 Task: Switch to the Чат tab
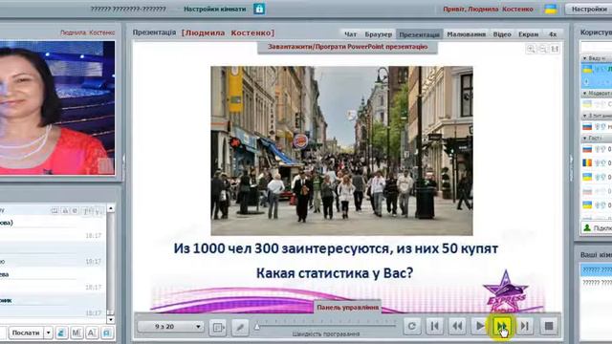(351, 34)
